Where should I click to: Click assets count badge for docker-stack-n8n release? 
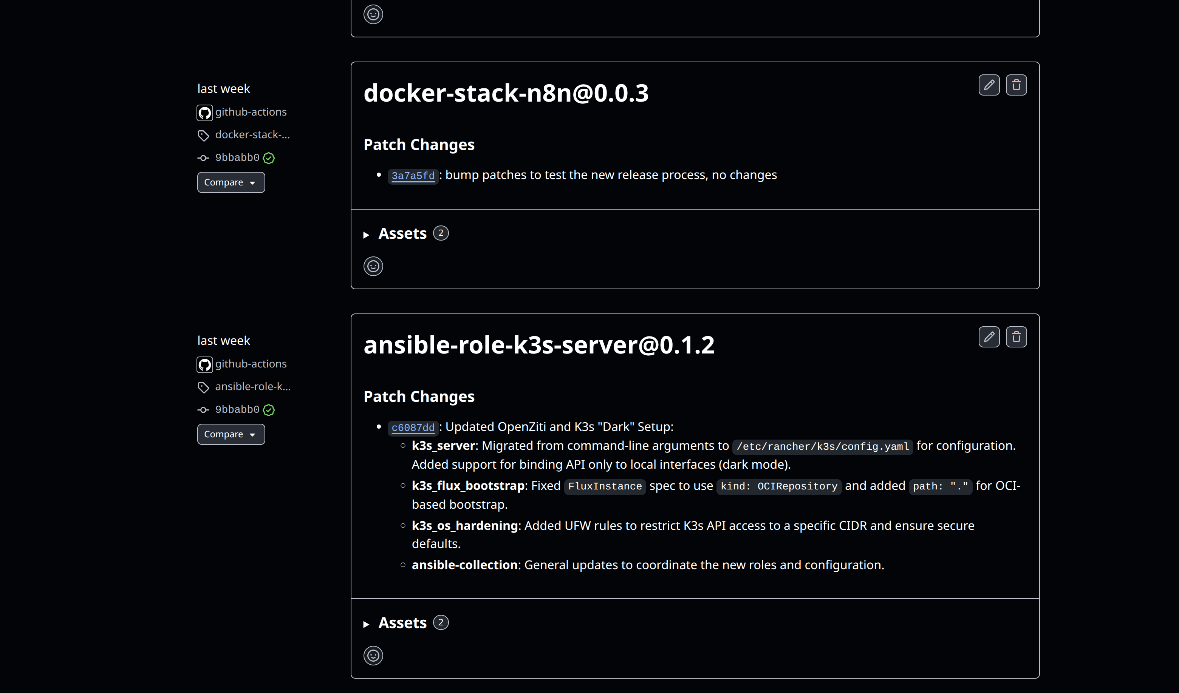[441, 233]
